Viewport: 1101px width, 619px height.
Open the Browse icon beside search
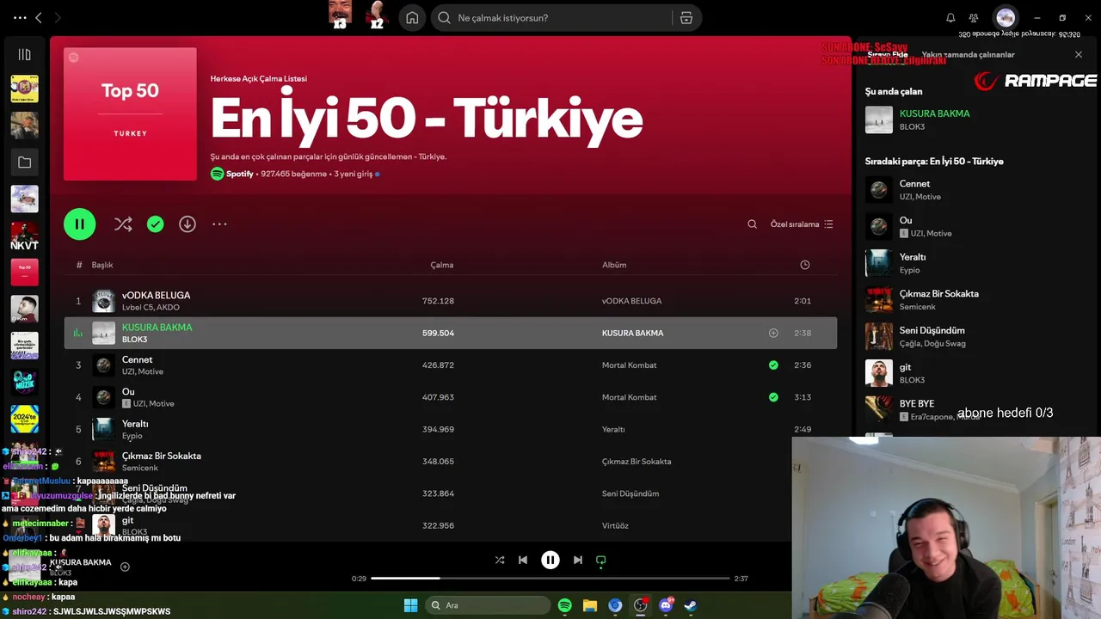686,18
